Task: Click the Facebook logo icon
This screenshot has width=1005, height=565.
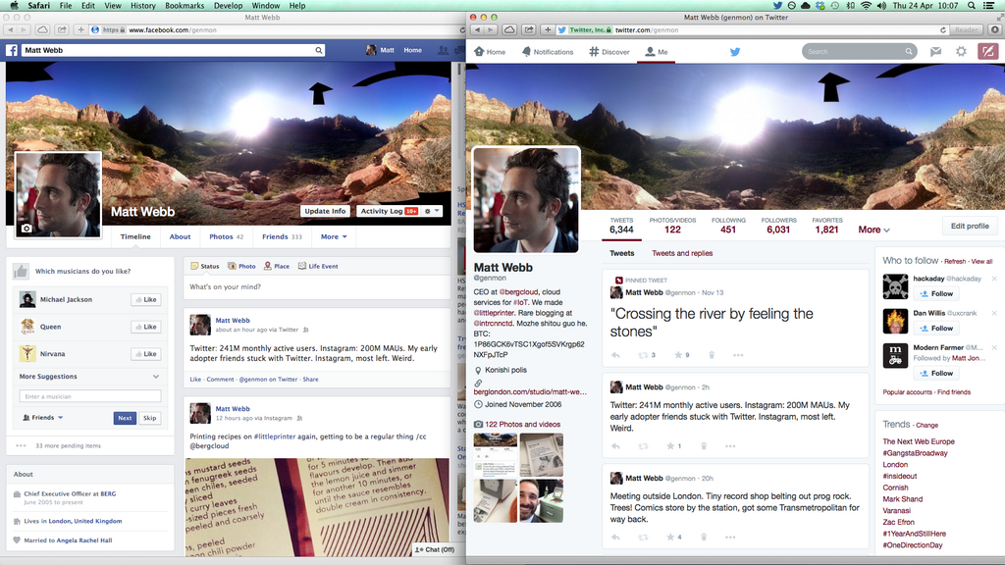Action: coord(12,50)
